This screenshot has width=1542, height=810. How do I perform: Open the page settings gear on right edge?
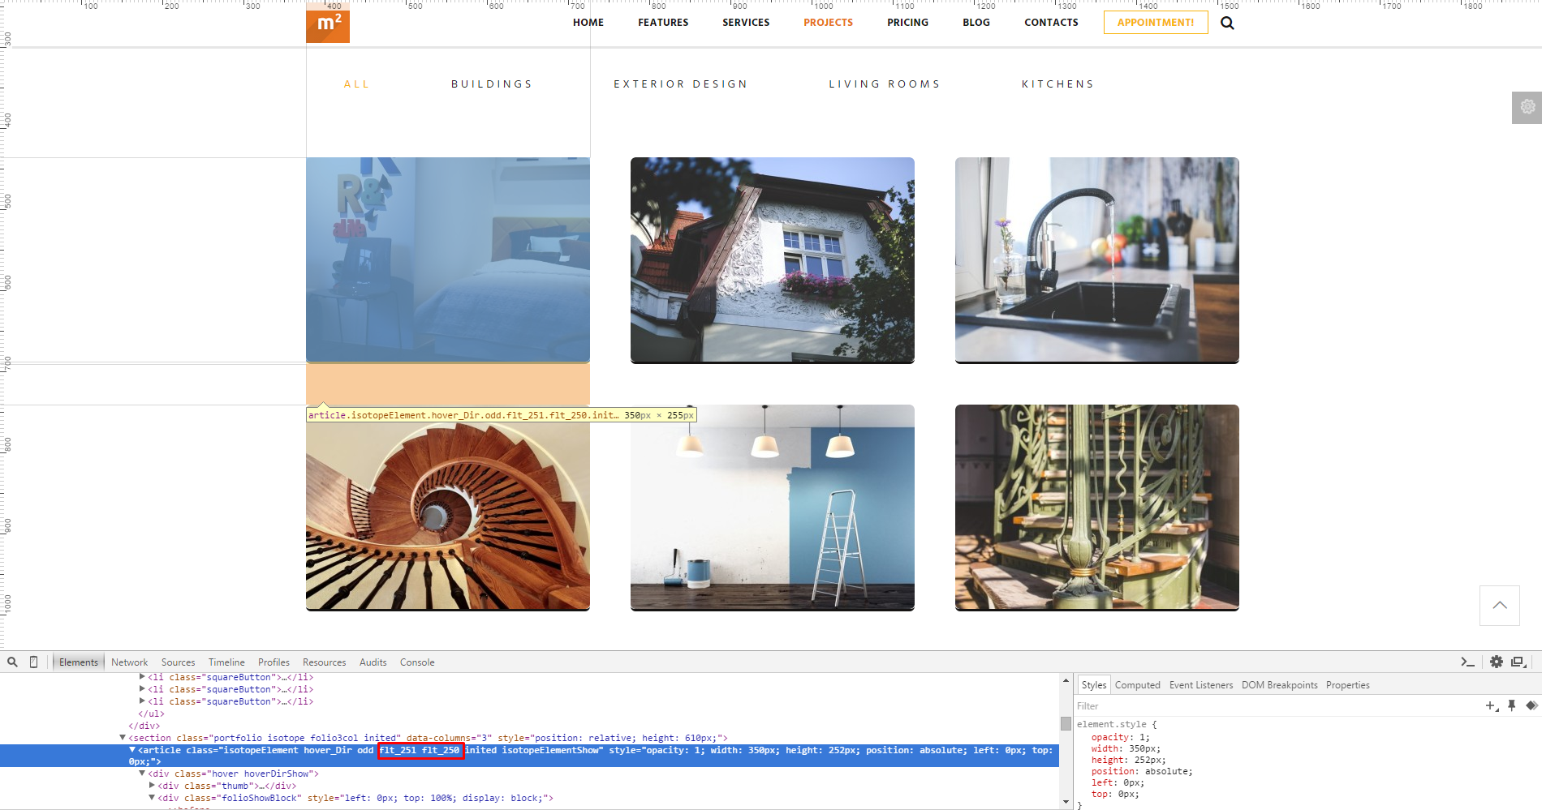pyautogui.click(x=1527, y=107)
